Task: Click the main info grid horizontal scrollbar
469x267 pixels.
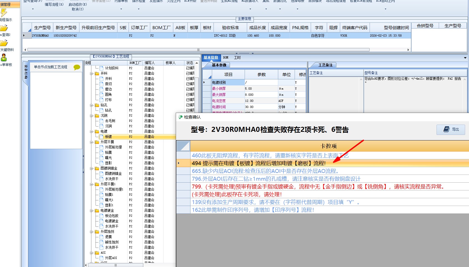Action: coord(199,50)
